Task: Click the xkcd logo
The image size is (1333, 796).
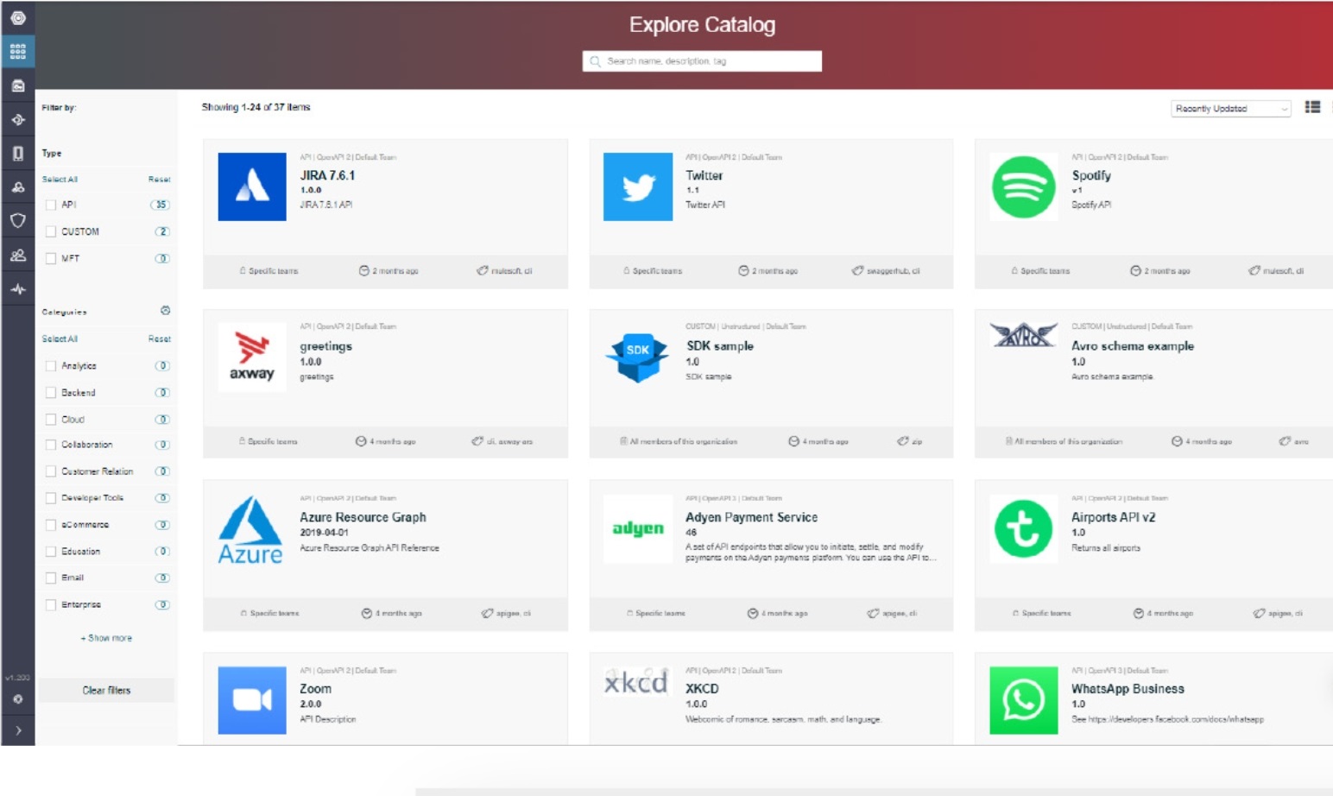Action: tap(636, 683)
